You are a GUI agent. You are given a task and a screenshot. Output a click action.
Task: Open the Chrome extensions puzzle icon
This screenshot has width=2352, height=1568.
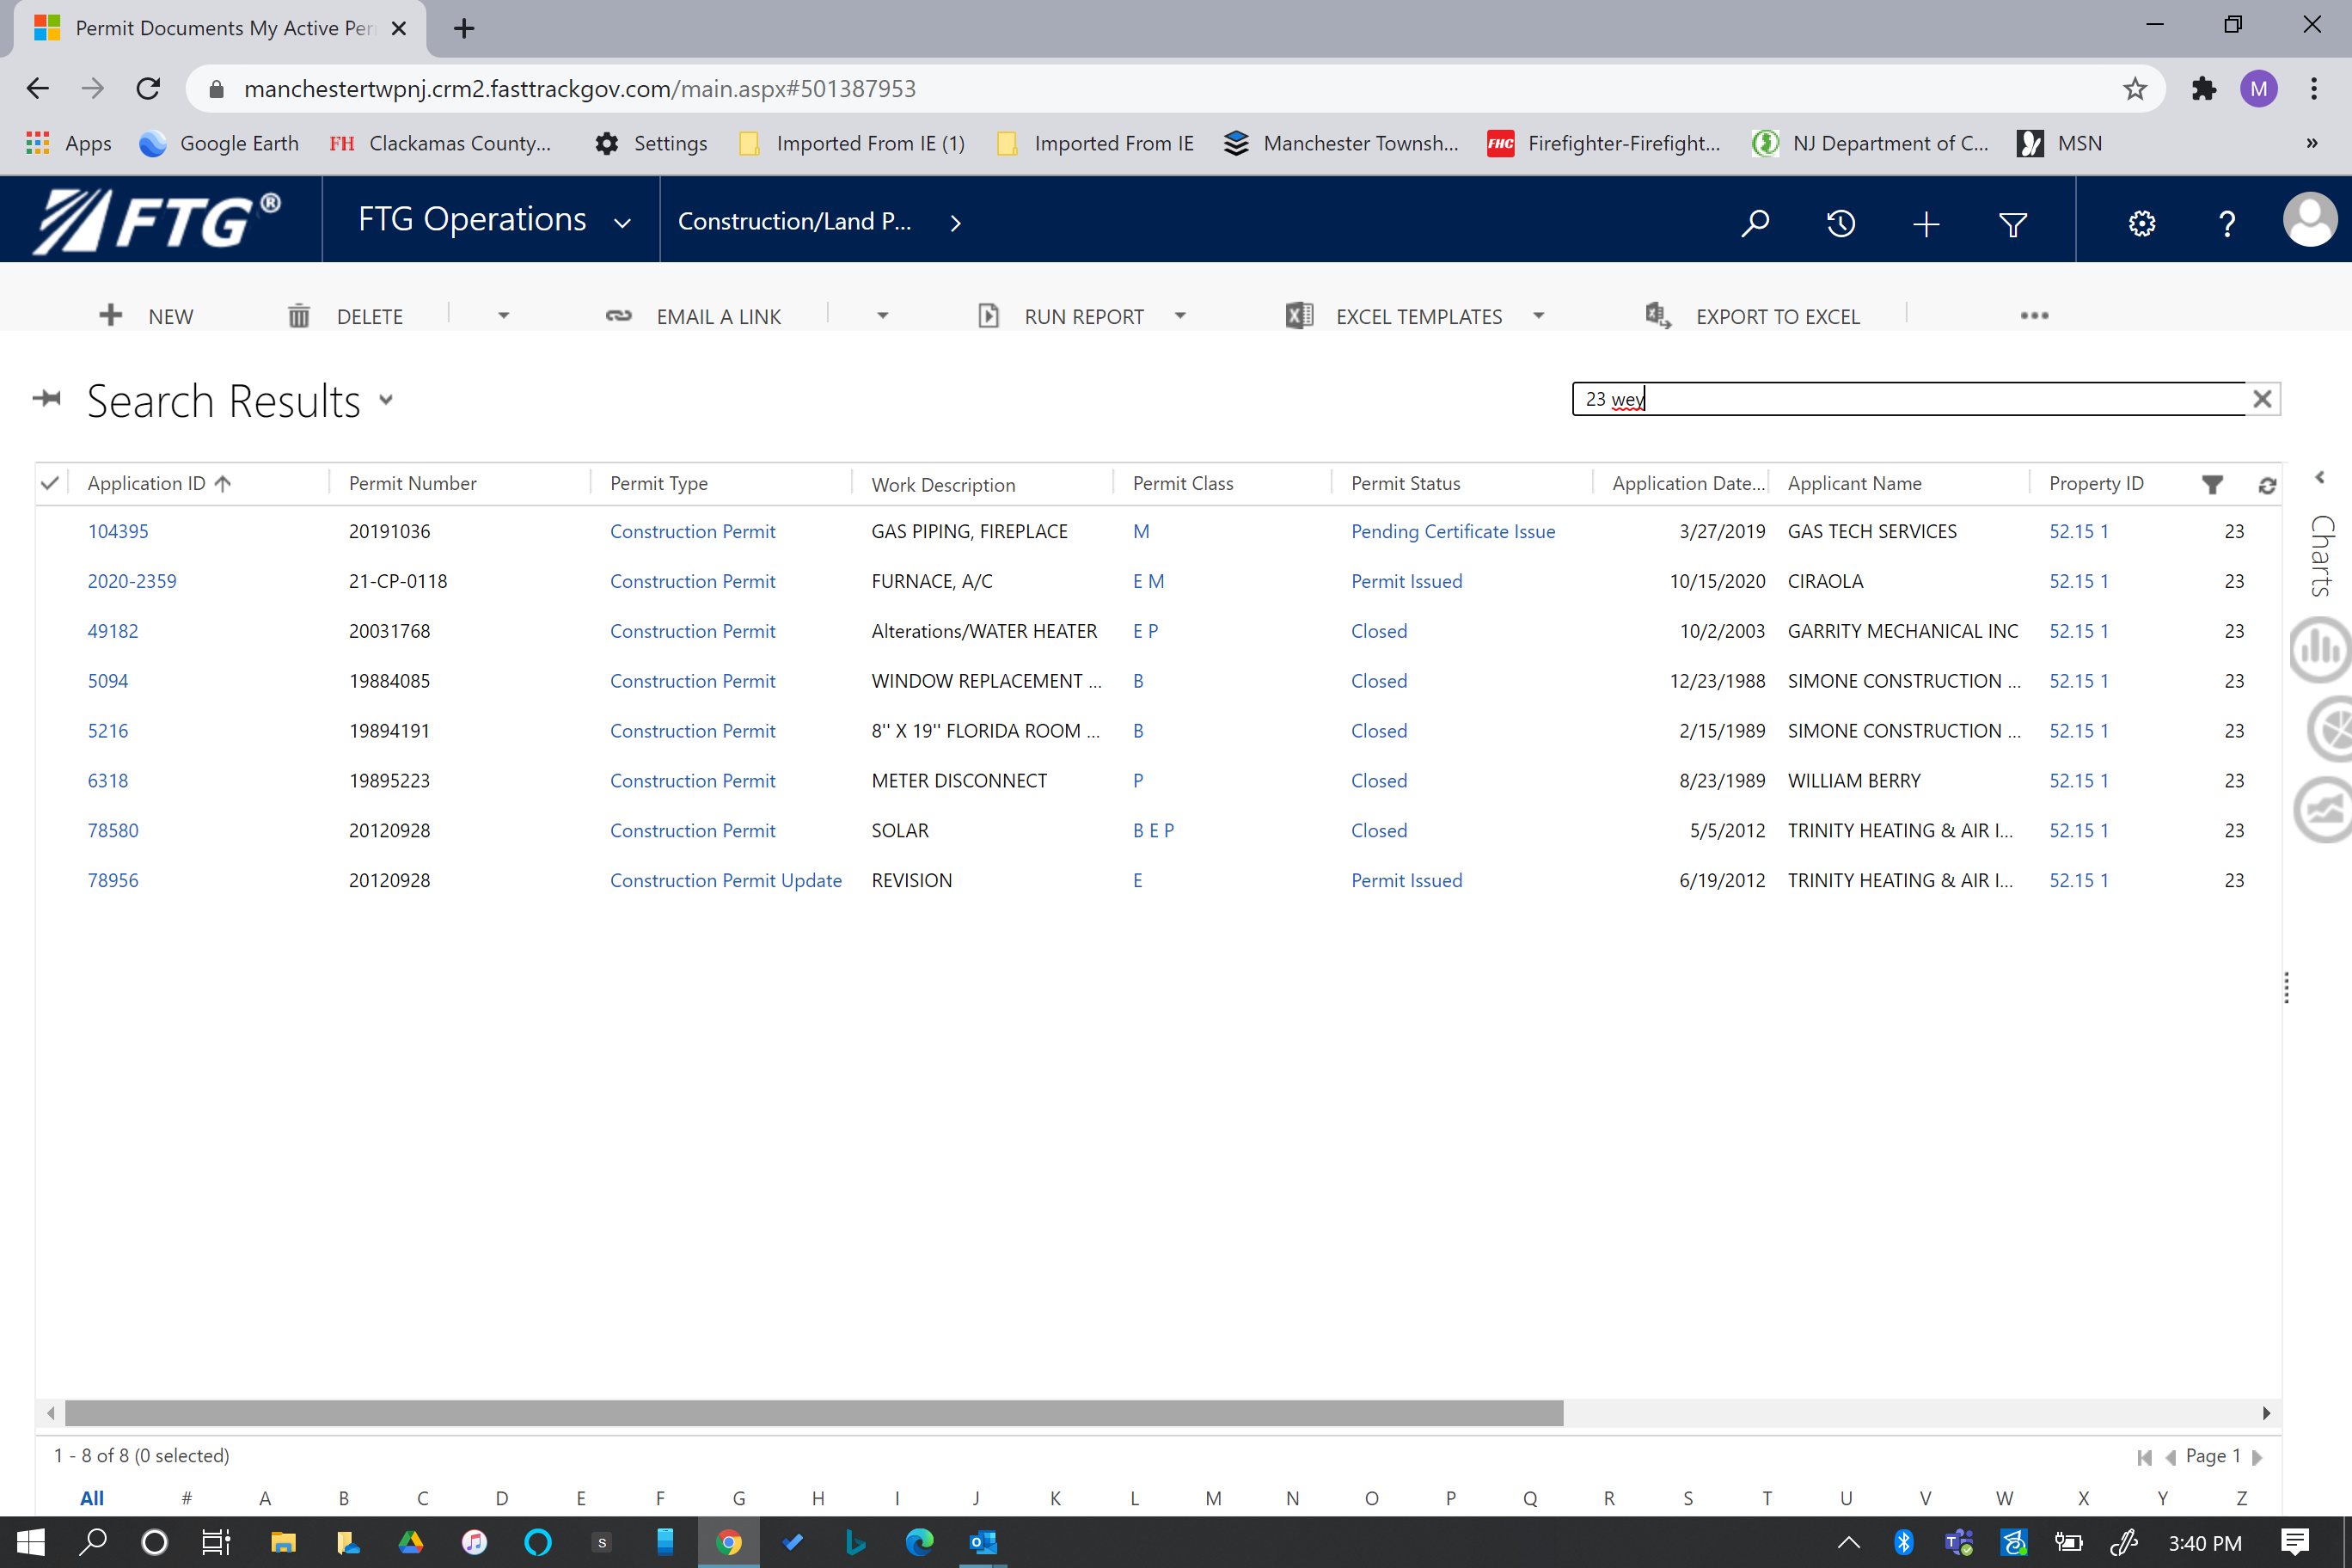click(x=2203, y=89)
